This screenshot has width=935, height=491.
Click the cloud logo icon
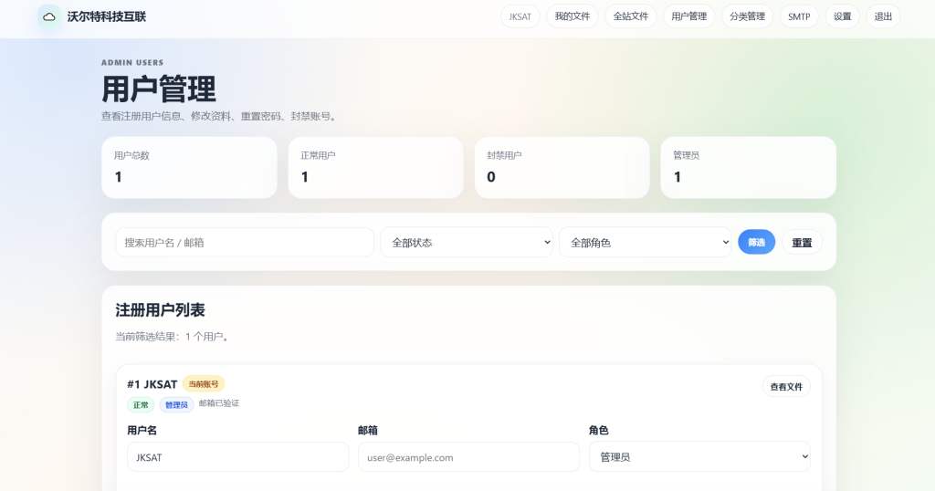(49, 16)
